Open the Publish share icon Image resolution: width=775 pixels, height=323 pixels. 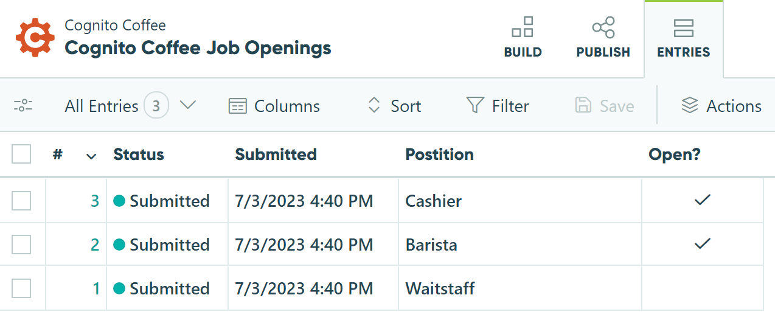[603, 27]
